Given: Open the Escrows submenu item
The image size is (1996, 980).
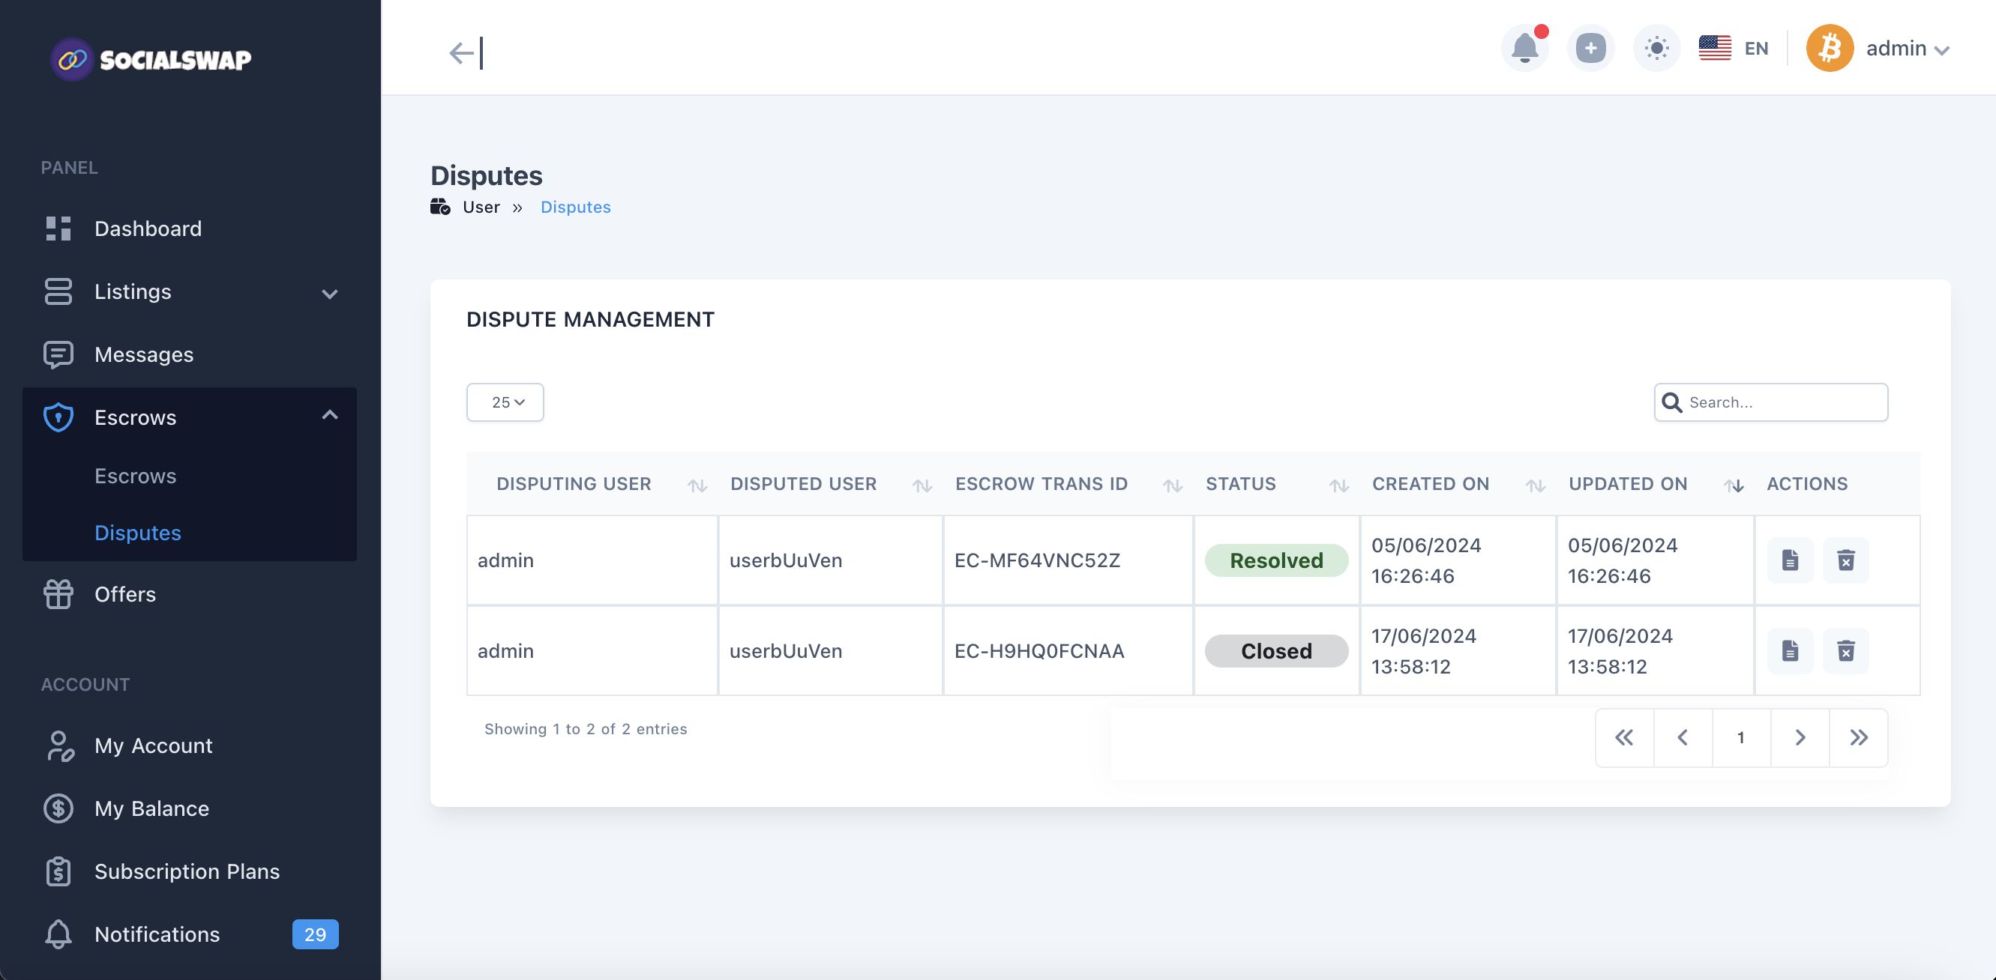Looking at the screenshot, I should click(136, 476).
